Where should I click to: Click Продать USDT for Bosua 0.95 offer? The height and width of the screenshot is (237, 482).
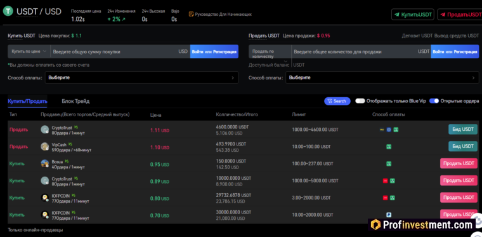pyautogui.click(x=459, y=163)
